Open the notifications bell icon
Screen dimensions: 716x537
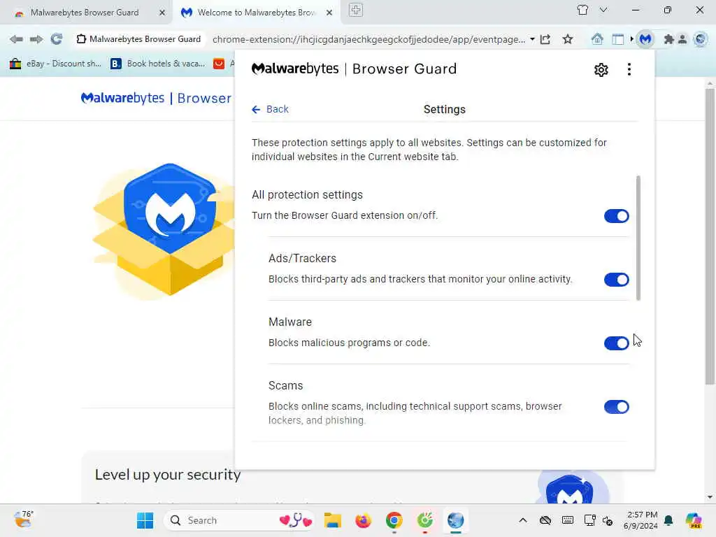tap(668, 520)
